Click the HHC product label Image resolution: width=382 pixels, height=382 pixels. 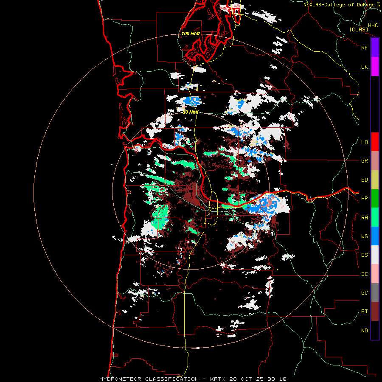[x=373, y=25]
